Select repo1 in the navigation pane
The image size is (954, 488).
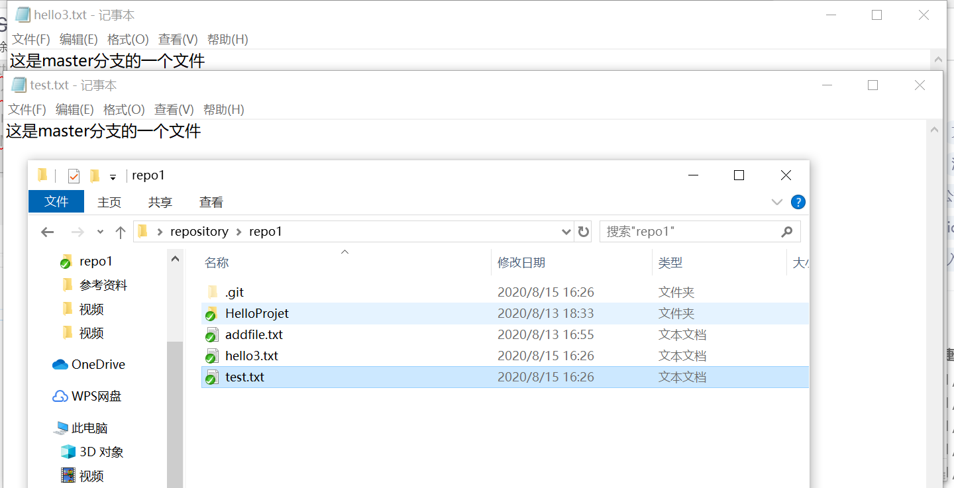point(96,261)
